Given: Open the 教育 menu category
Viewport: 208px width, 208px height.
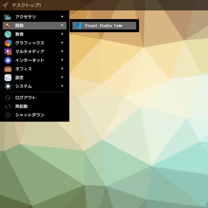Looking at the screenshot, I should tap(35, 34).
